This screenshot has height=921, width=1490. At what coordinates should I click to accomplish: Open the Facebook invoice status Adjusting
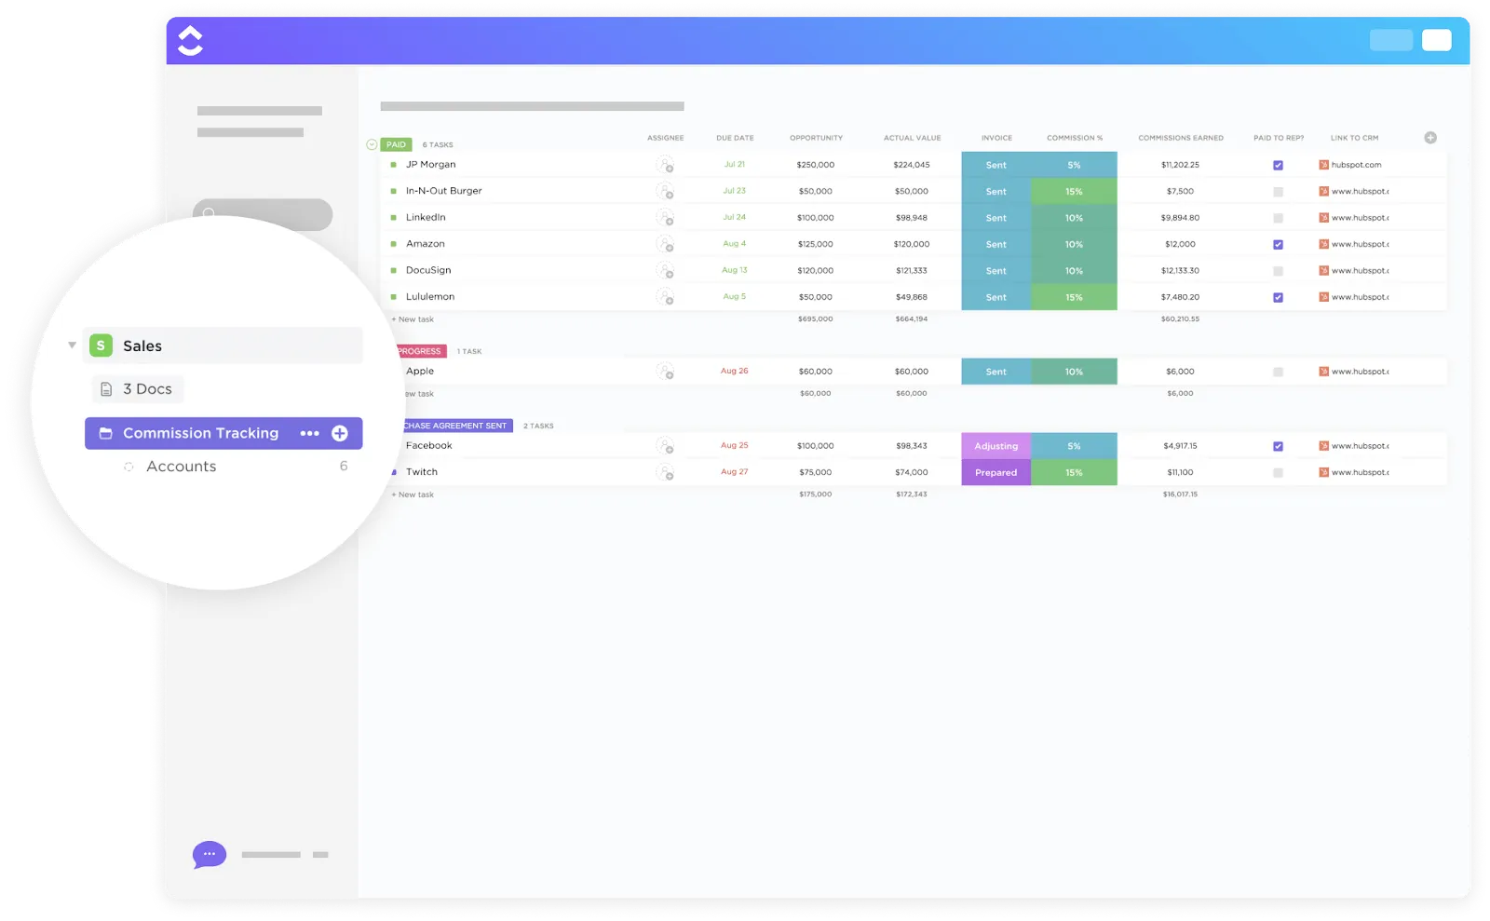pyautogui.click(x=996, y=446)
